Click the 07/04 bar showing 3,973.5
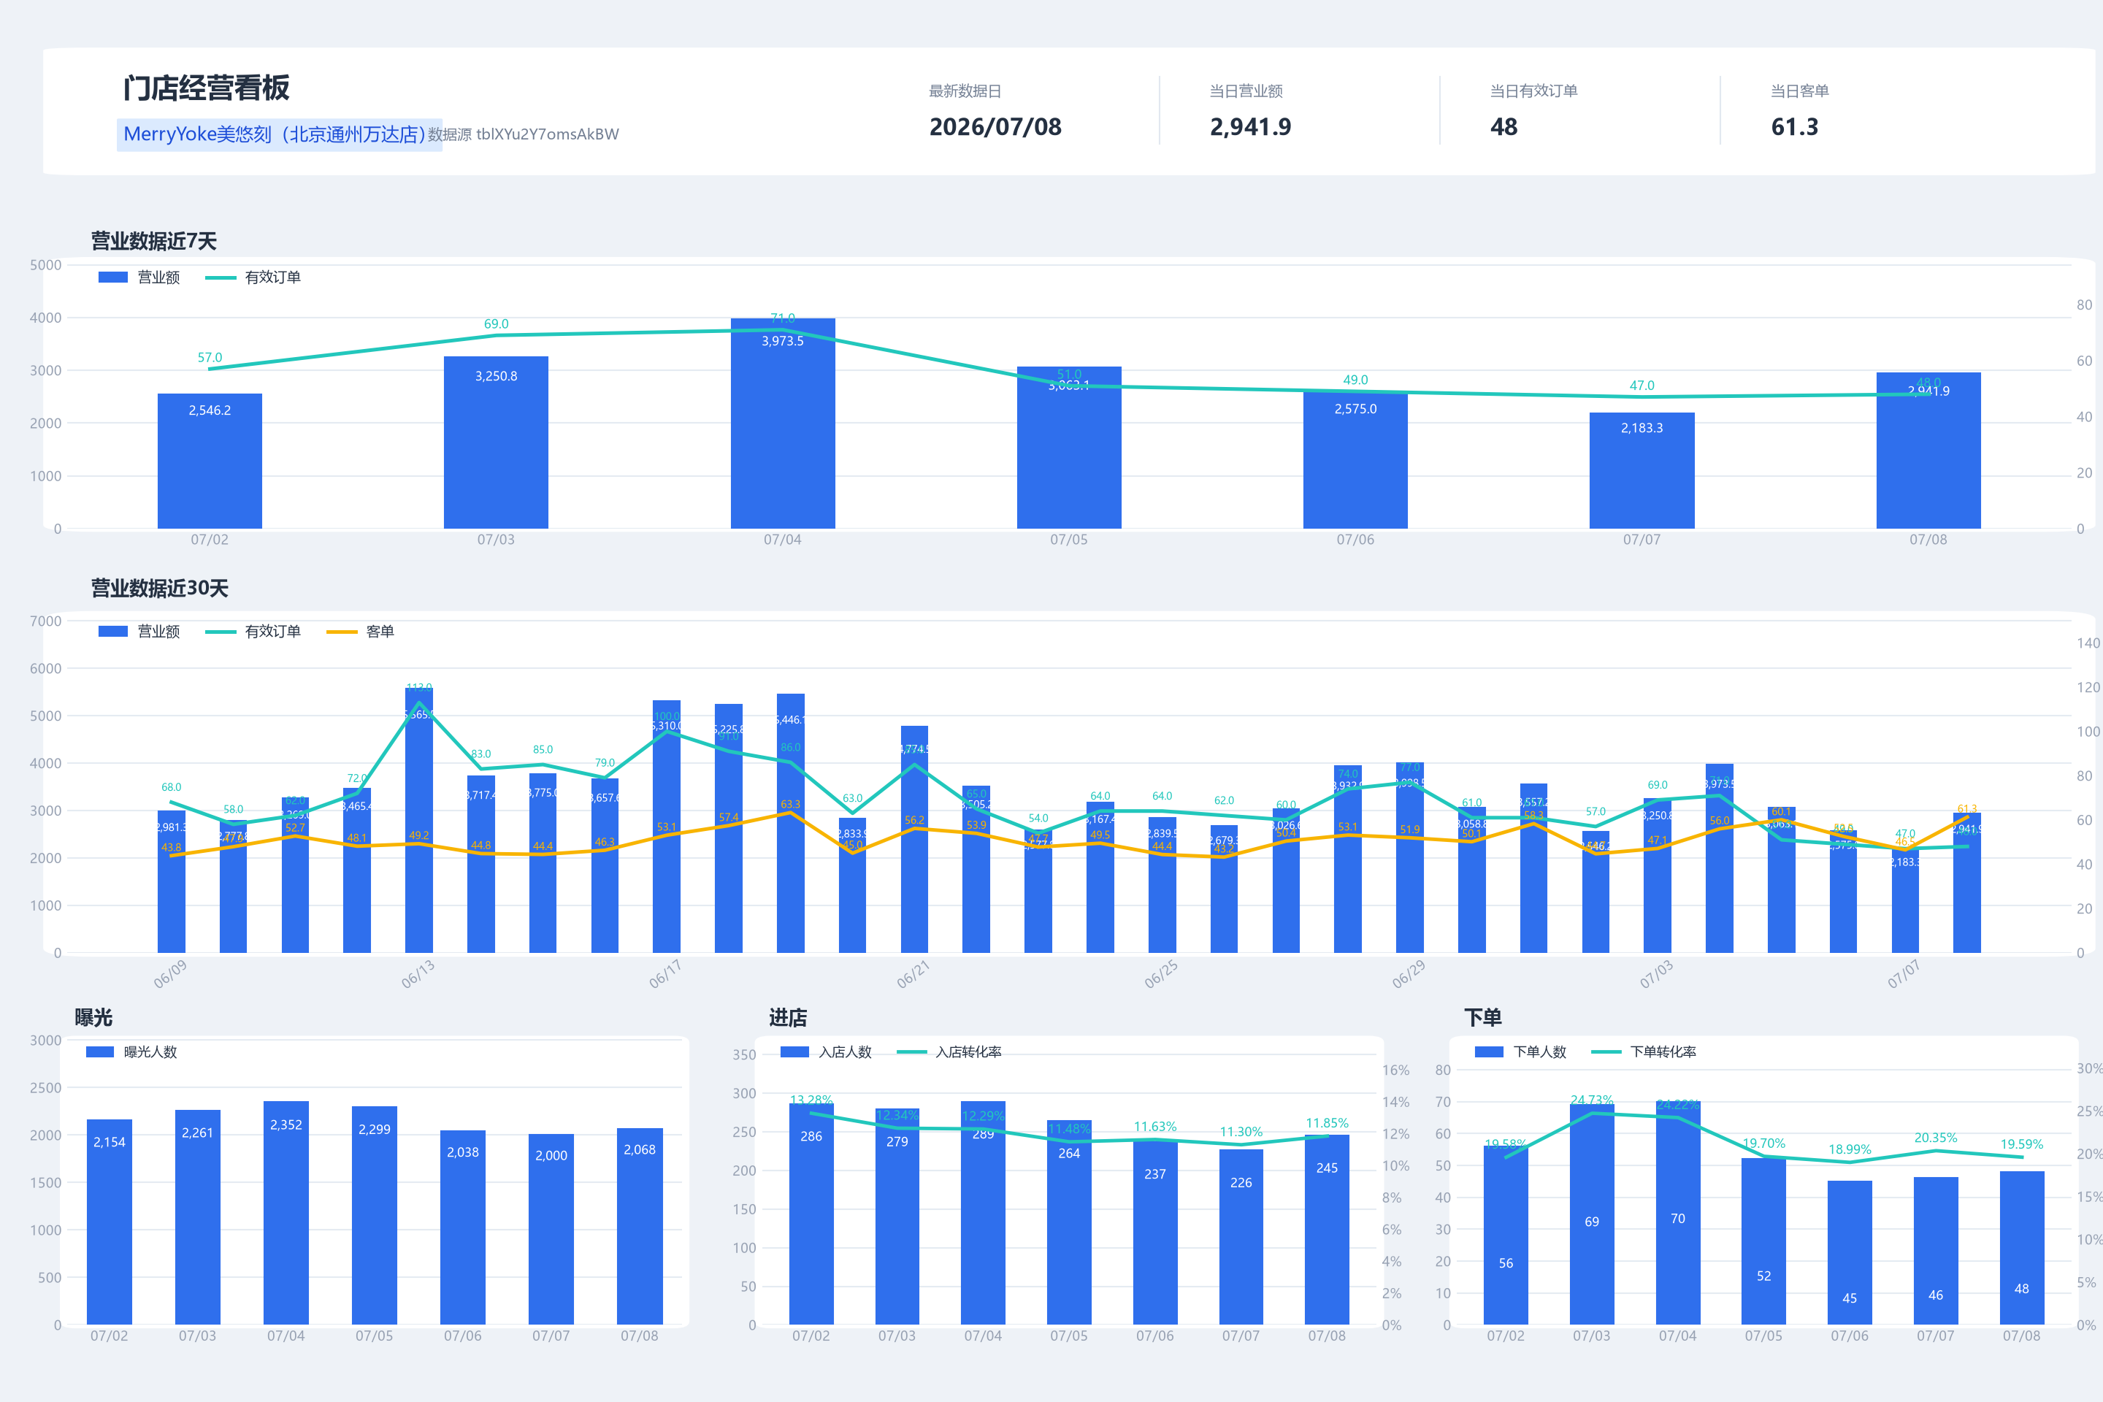Image resolution: width=2103 pixels, height=1402 pixels. coord(782,423)
